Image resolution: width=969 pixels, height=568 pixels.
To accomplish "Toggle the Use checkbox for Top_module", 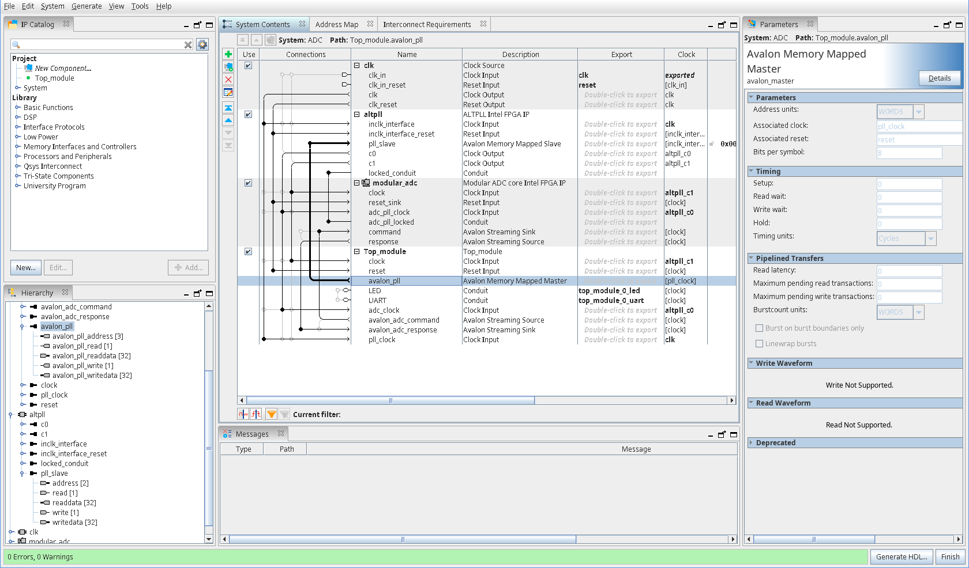I will pos(248,252).
